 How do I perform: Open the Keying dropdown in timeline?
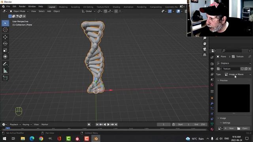click(27, 125)
